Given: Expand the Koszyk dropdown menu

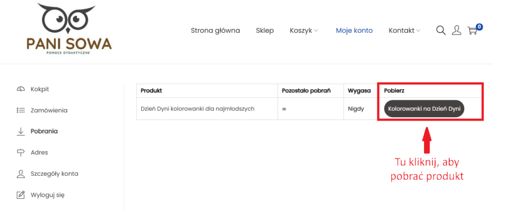Looking at the screenshot, I should click(x=304, y=31).
